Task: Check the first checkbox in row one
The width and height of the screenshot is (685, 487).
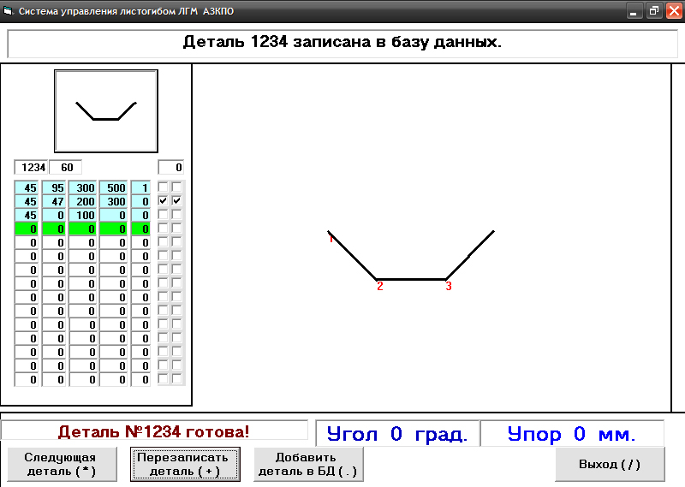Action: tap(164, 187)
